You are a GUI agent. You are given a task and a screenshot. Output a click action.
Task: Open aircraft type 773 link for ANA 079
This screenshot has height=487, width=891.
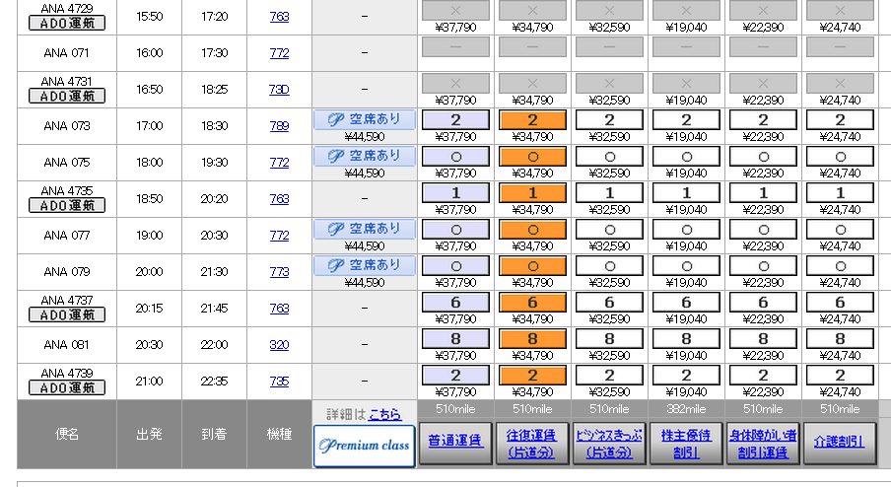(x=279, y=272)
